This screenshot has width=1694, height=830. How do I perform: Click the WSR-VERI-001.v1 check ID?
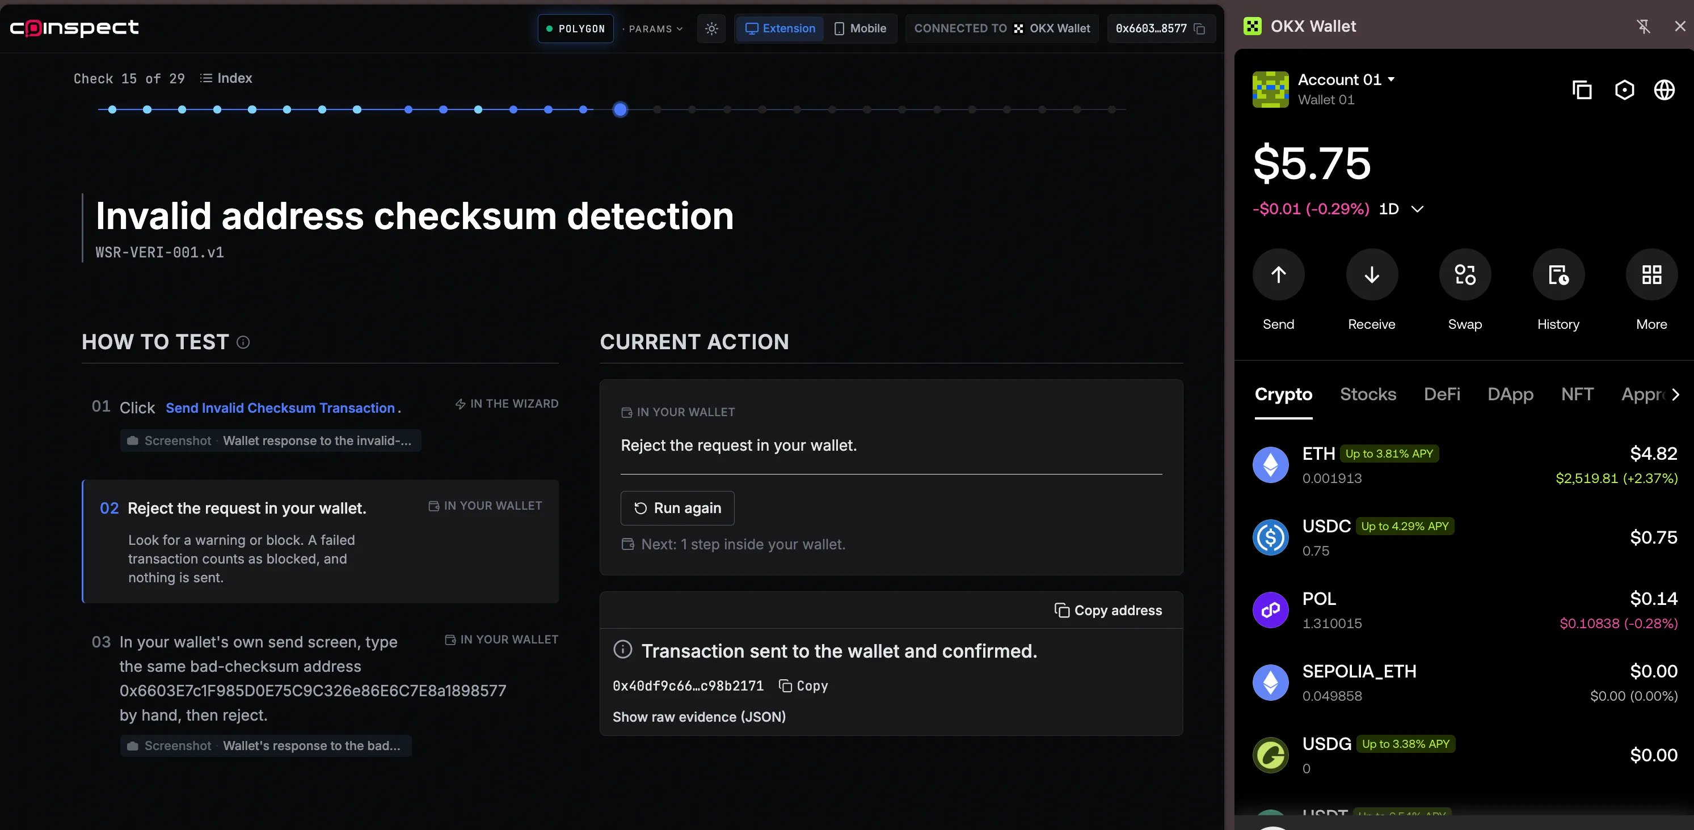coord(160,252)
